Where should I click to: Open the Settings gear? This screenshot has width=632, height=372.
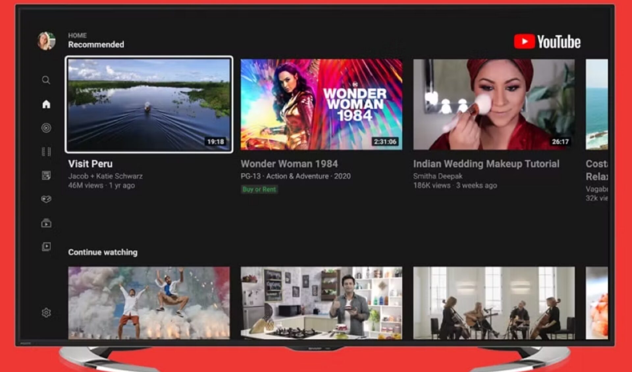[46, 313]
